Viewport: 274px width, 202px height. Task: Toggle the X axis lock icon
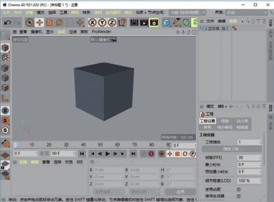(93, 22)
